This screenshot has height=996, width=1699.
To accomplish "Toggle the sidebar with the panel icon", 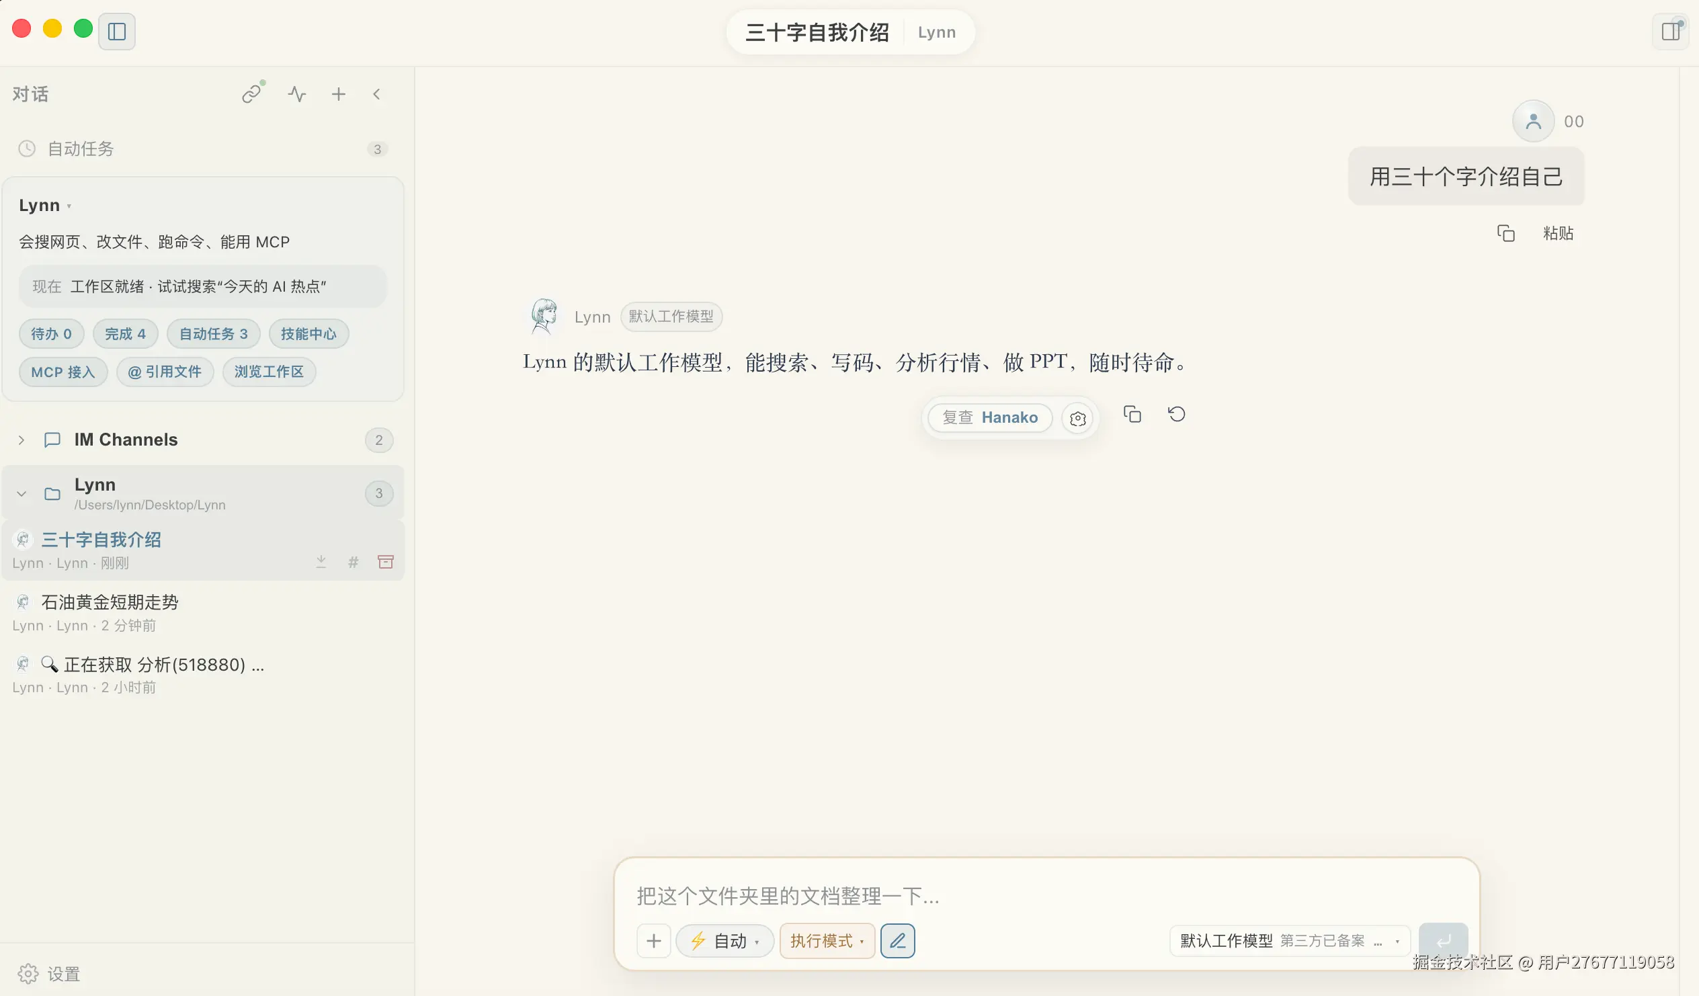I will click(117, 31).
